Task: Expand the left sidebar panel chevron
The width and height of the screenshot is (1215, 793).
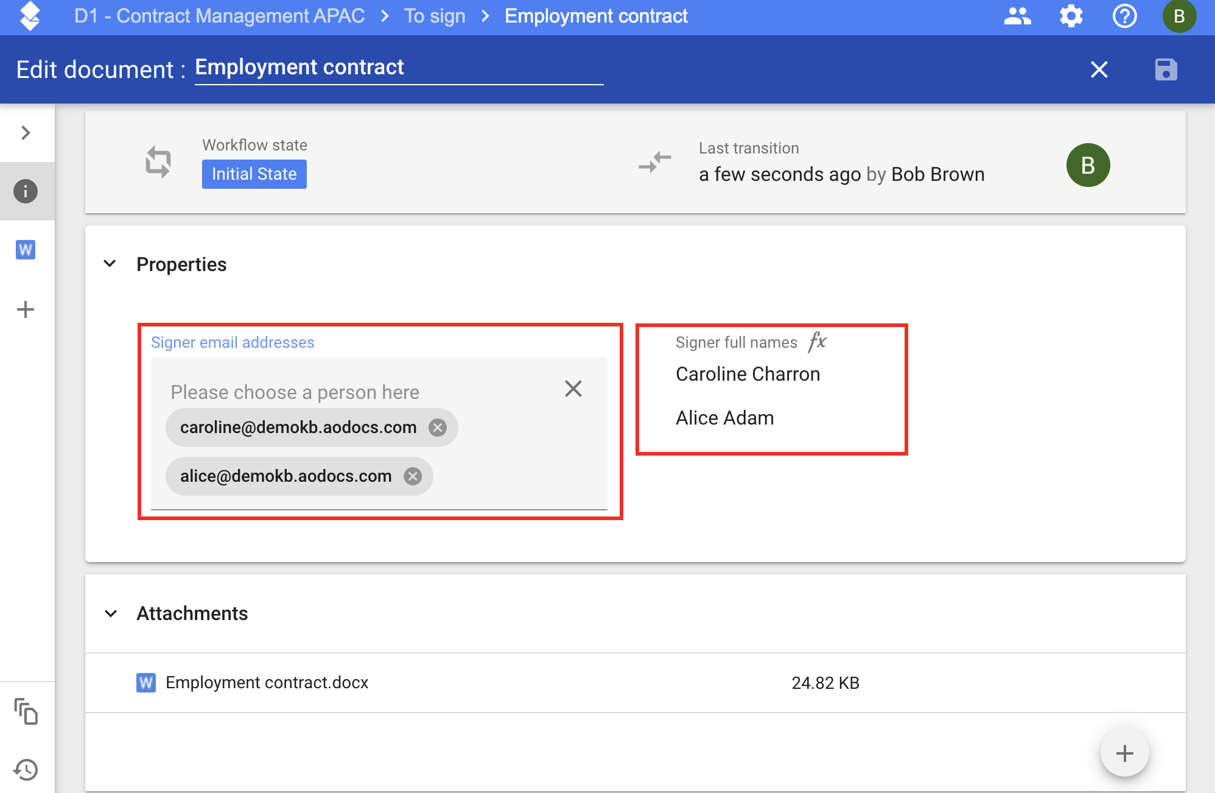Action: pos(26,133)
